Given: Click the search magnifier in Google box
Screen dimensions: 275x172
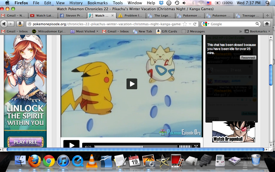Looking at the screenshot, I should pyautogui.click(x=257, y=24).
